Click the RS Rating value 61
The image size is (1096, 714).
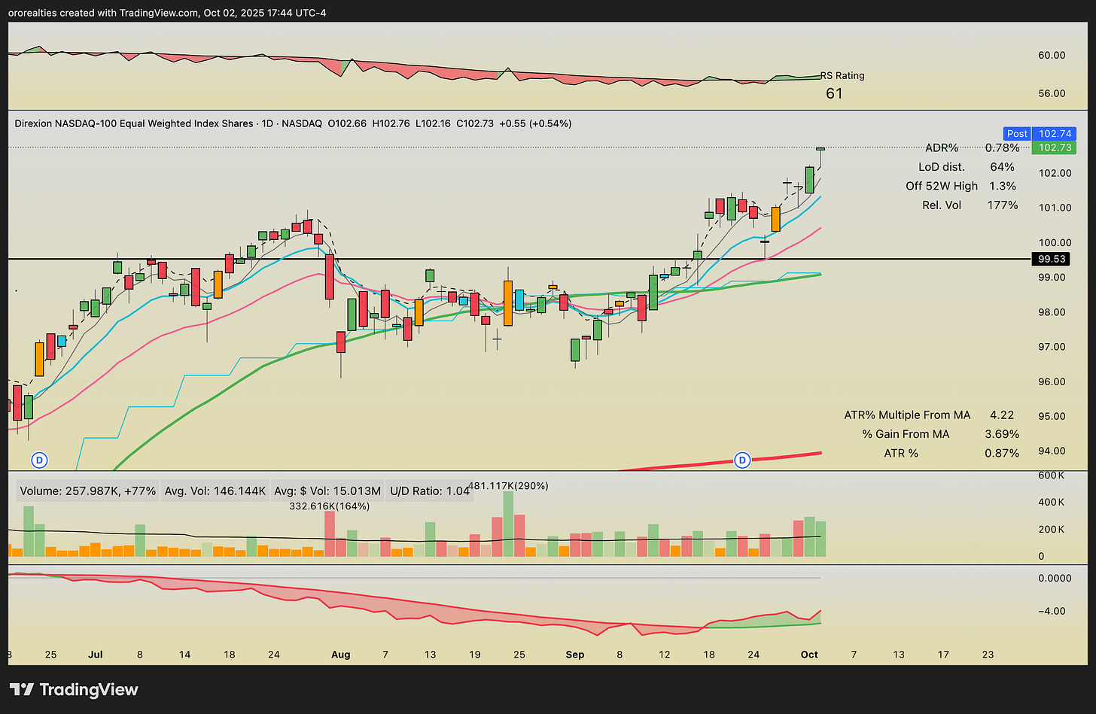[834, 93]
